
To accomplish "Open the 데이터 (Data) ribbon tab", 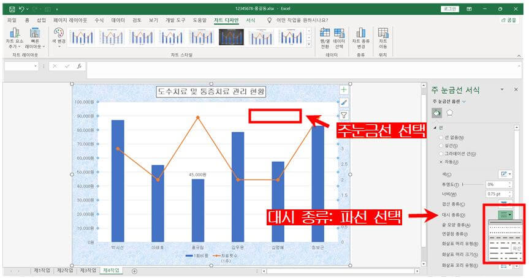I will (118, 21).
